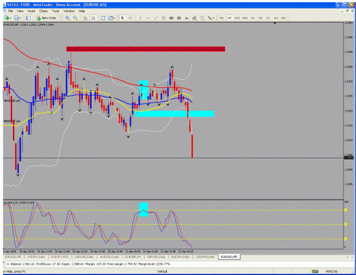Viewport: 356px width, 275px height.
Task: Open the New Chart dropdown arrow
Action: tap(10, 18)
